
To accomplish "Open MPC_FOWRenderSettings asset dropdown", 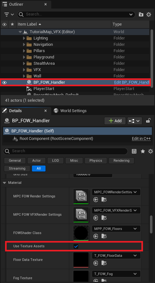I will click(x=116, y=192).
